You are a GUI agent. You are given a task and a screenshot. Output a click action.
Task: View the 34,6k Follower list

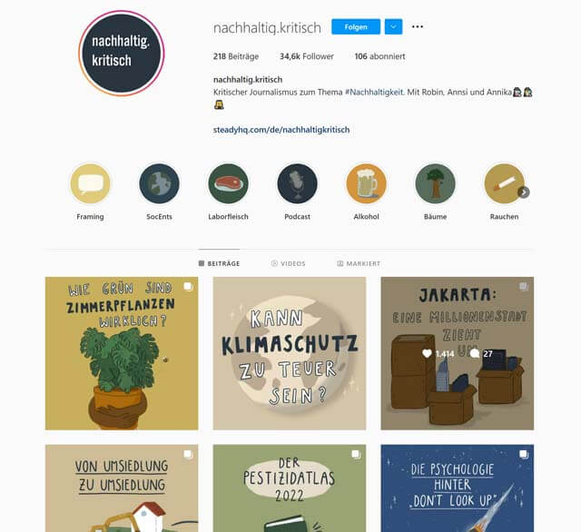tap(307, 56)
